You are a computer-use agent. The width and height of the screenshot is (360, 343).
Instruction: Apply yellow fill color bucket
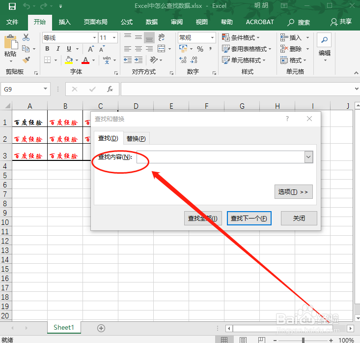(x=69, y=60)
